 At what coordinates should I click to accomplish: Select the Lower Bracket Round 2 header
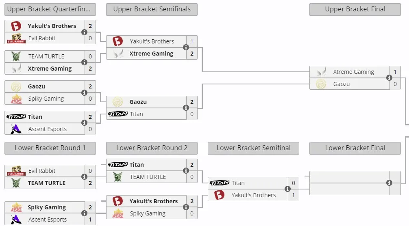click(152, 148)
